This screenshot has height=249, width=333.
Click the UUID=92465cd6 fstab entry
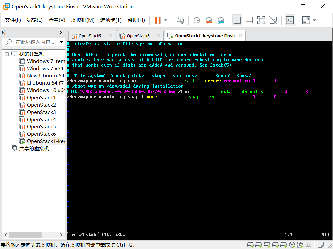tap(187, 92)
